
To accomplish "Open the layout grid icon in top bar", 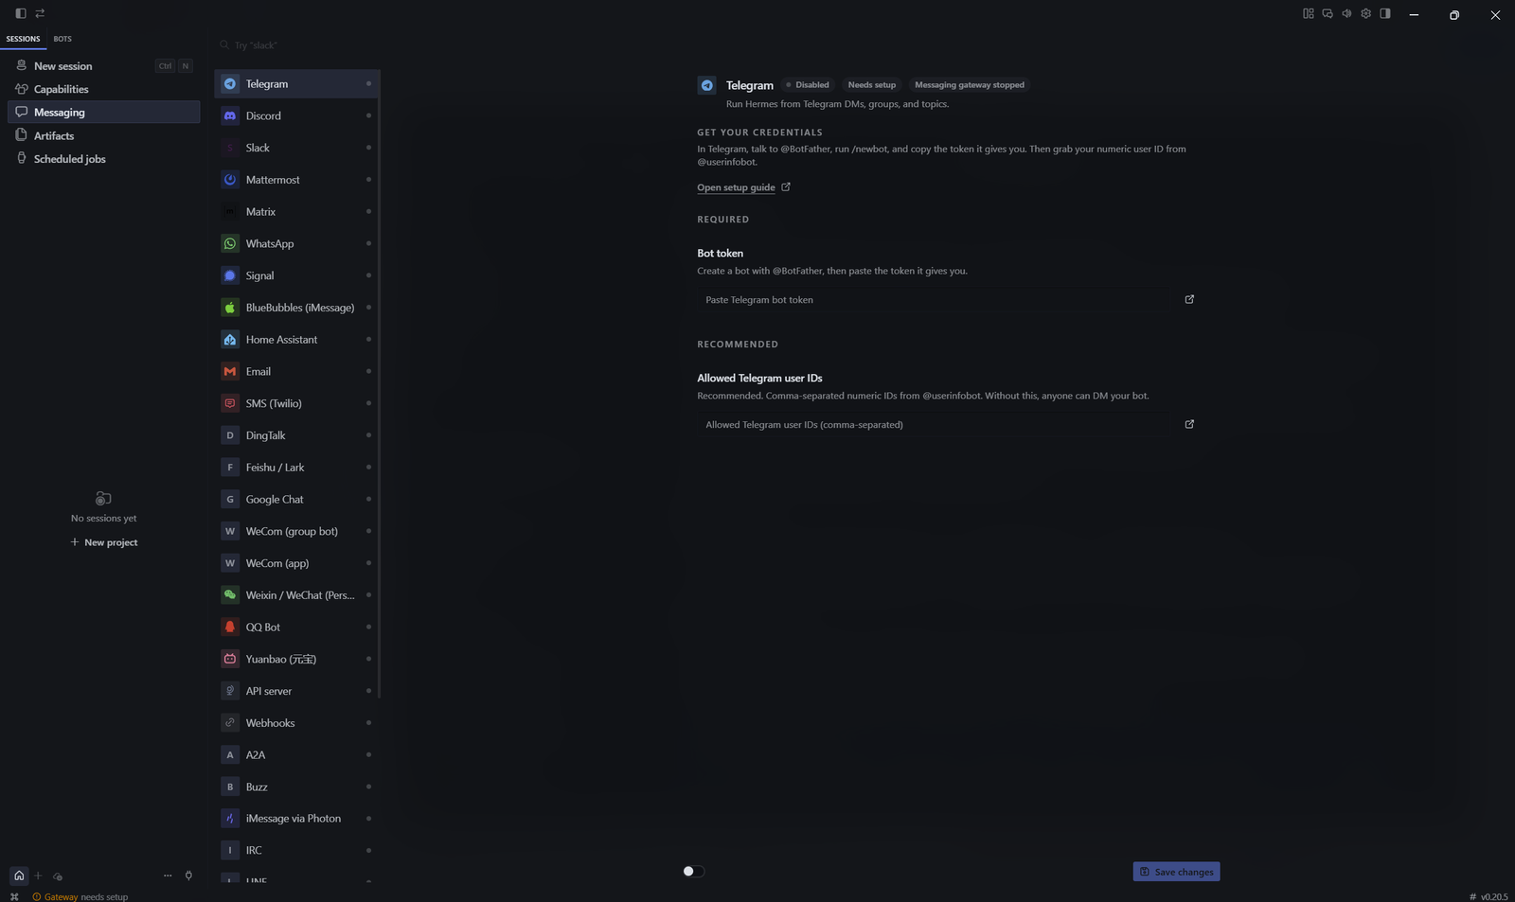I will pyautogui.click(x=1309, y=13).
